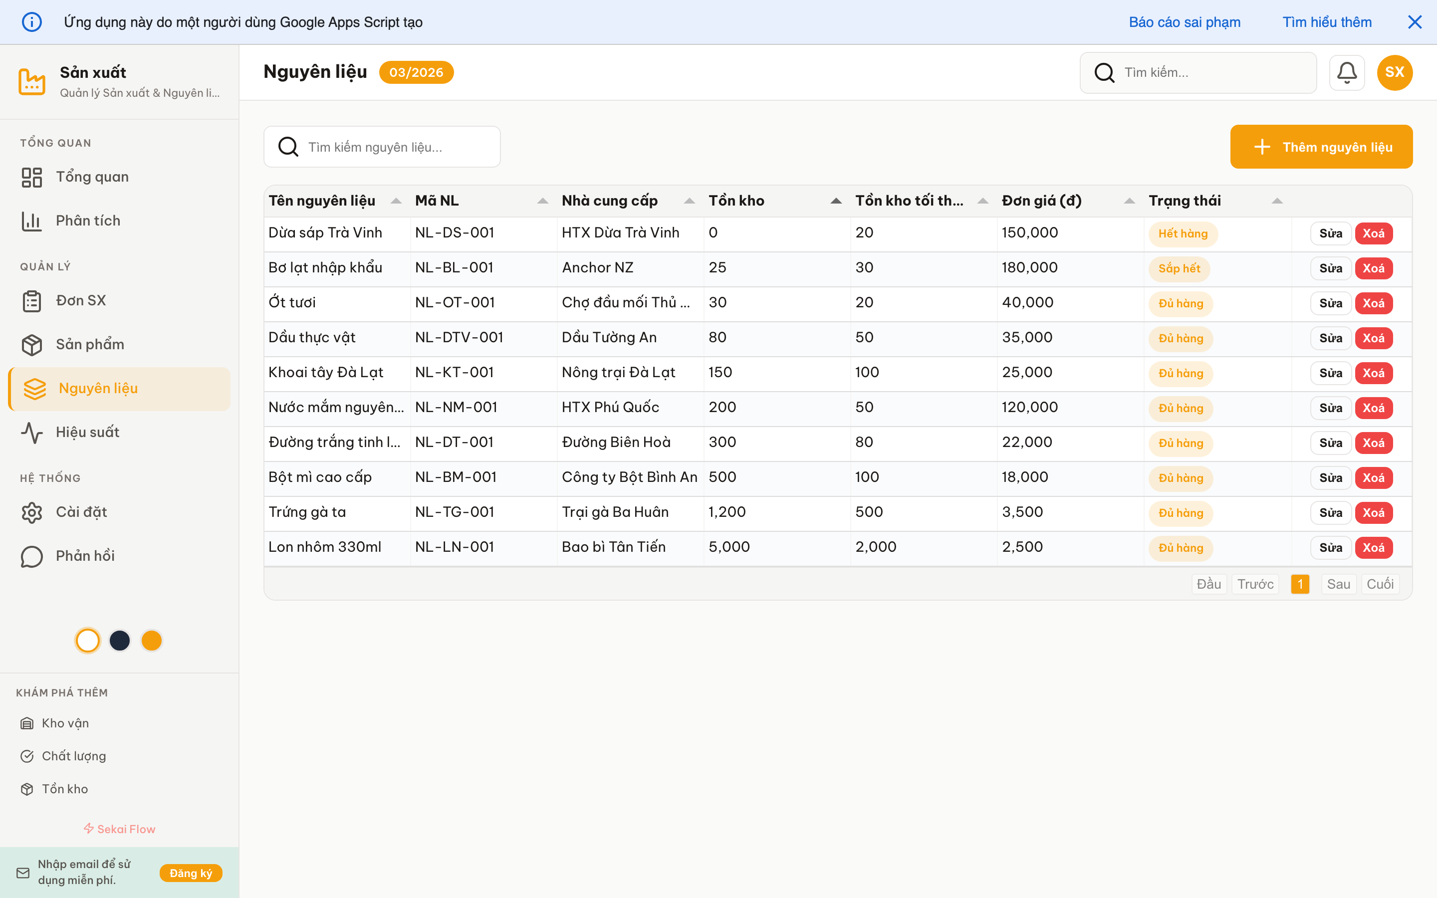Open Phân tích in the sidebar
This screenshot has width=1437, height=898.
point(88,221)
